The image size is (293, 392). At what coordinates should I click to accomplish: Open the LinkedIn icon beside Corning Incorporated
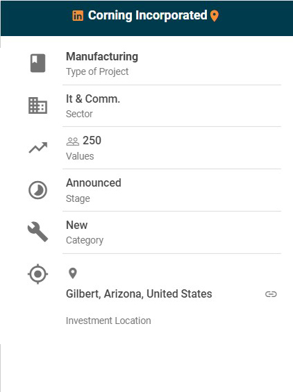coord(78,16)
